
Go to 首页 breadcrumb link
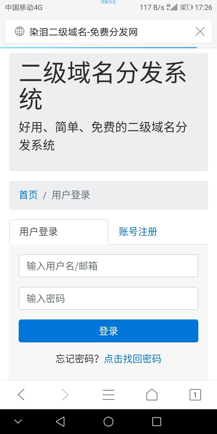[x=28, y=195]
